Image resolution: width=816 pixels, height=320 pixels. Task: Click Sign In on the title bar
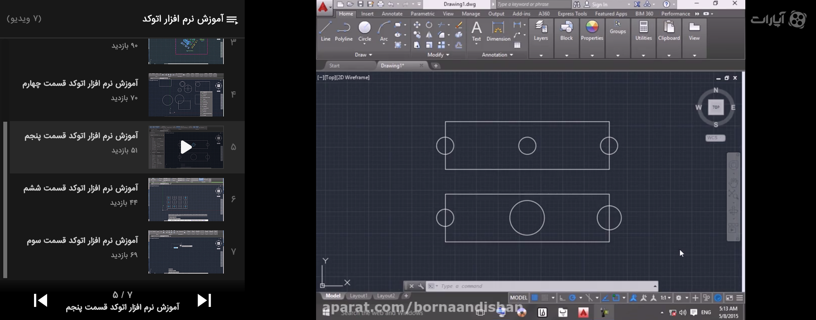tap(599, 4)
